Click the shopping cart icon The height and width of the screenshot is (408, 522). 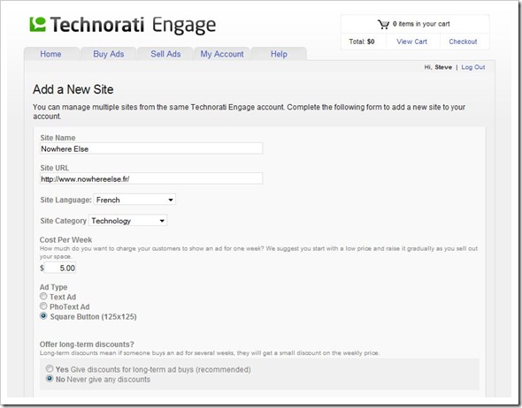pyautogui.click(x=383, y=24)
